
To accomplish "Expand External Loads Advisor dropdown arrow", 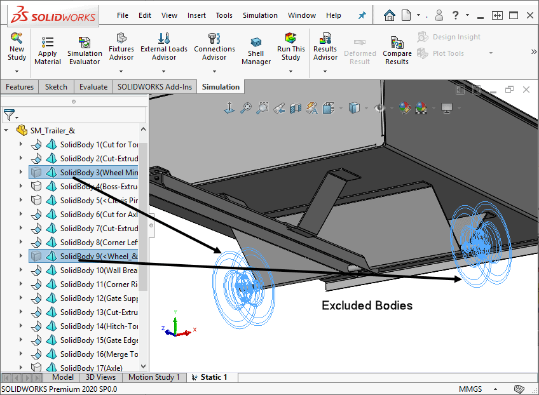I will [163, 72].
